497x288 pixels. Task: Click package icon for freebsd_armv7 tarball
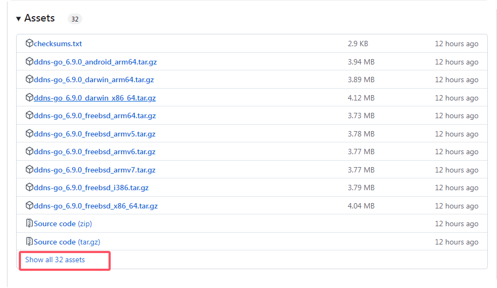pos(29,169)
